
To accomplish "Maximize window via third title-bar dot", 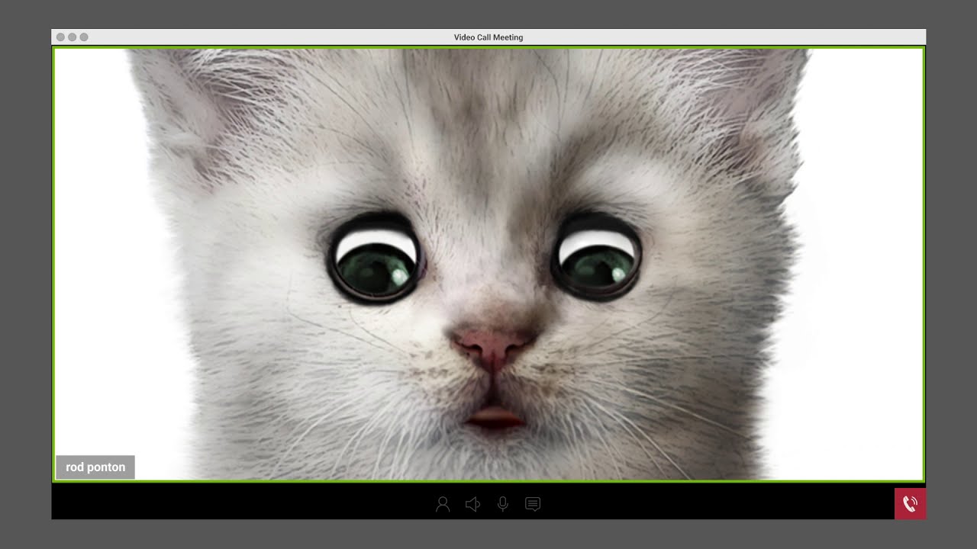I will 84,37.
